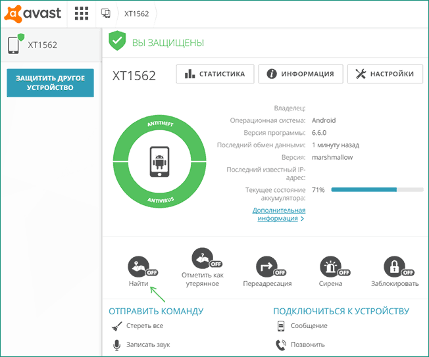The width and height of the screenshot is (429, 357).
Task: Enable the Сирена alarm toggle
Action: [331, 266]
